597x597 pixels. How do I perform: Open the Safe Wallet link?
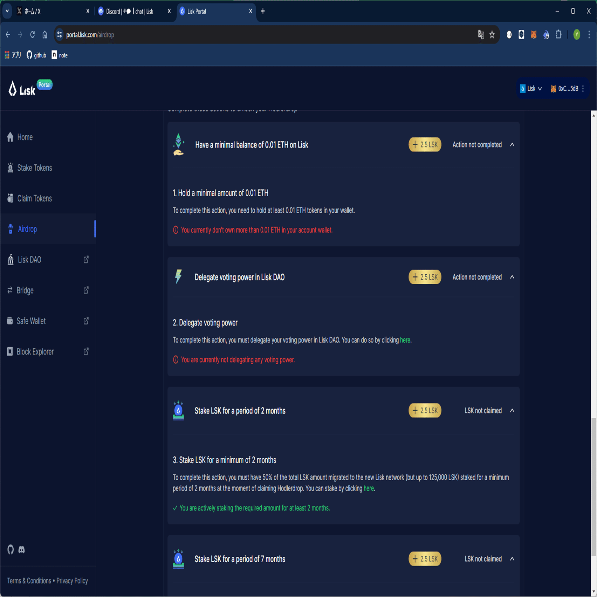[x=31, y=321]
